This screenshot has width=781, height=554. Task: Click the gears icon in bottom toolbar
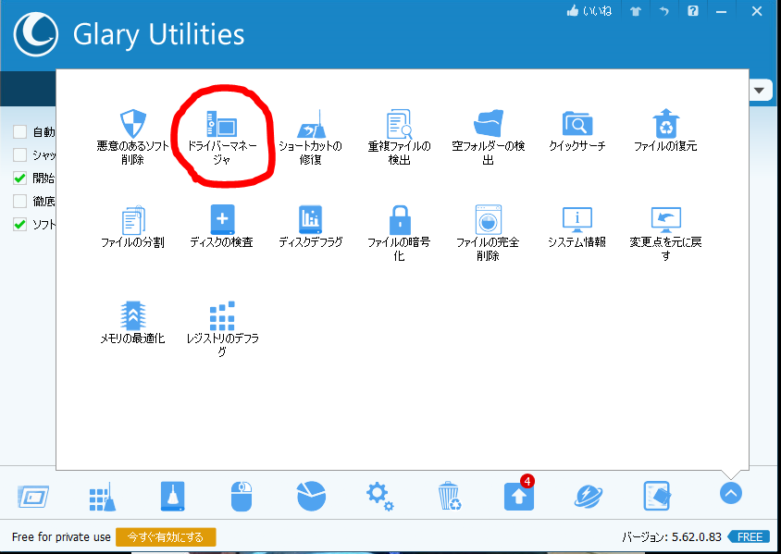380,496
